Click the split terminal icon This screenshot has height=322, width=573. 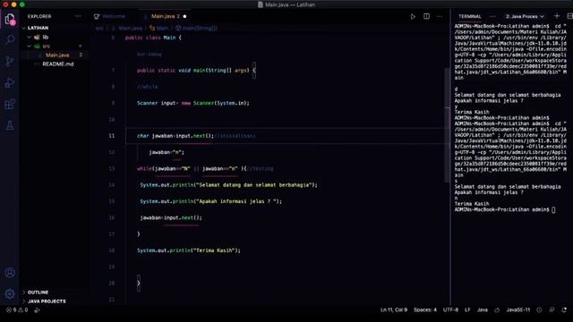point(569,16)
